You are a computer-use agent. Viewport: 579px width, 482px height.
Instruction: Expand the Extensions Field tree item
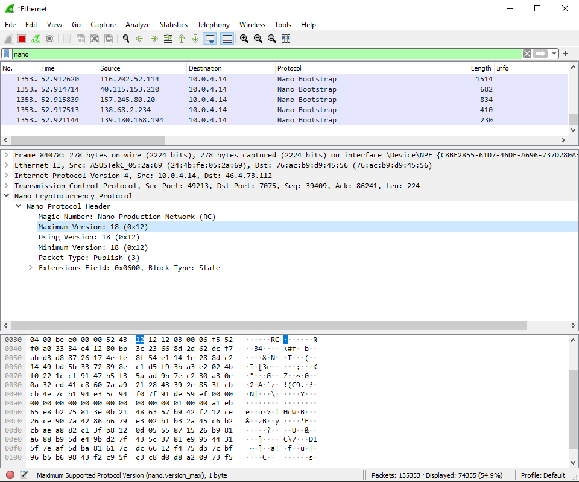click(x=30, y=267)
